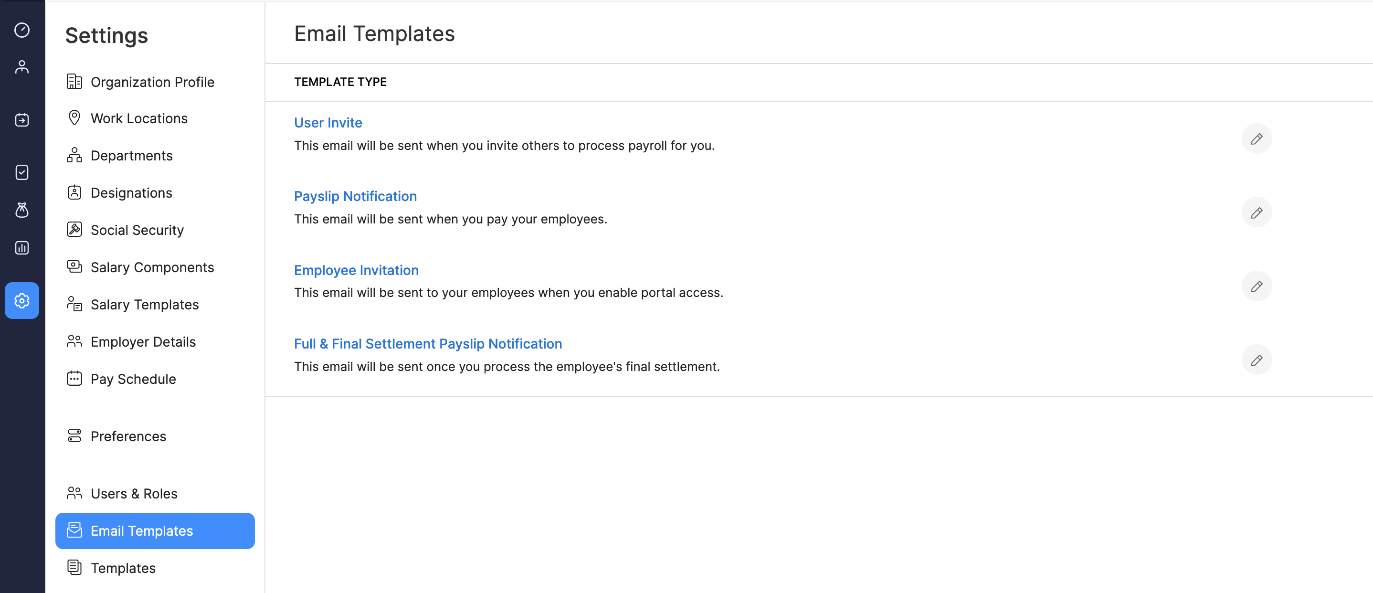
Task: Open the Payslip Notification link
Action: 355,196
